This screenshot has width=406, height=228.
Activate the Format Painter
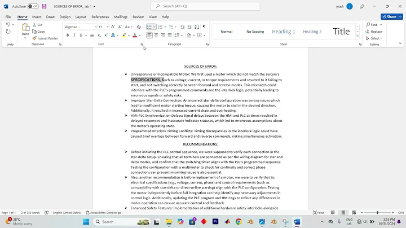pyautogui.click(x=45, y=38)
